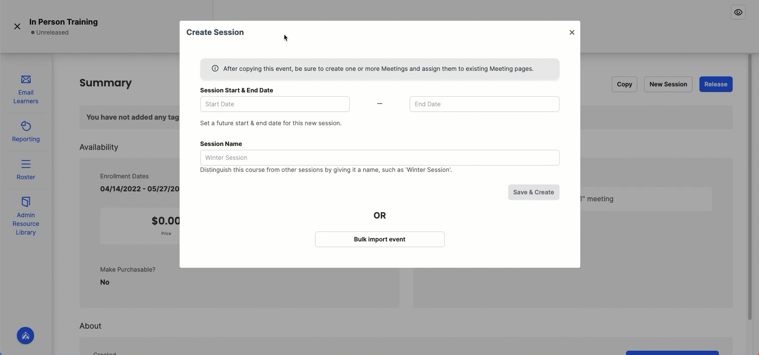The height and width of the screenshot is (355, 759).
Task: Click the Start Date field
Action: (275, 104)
